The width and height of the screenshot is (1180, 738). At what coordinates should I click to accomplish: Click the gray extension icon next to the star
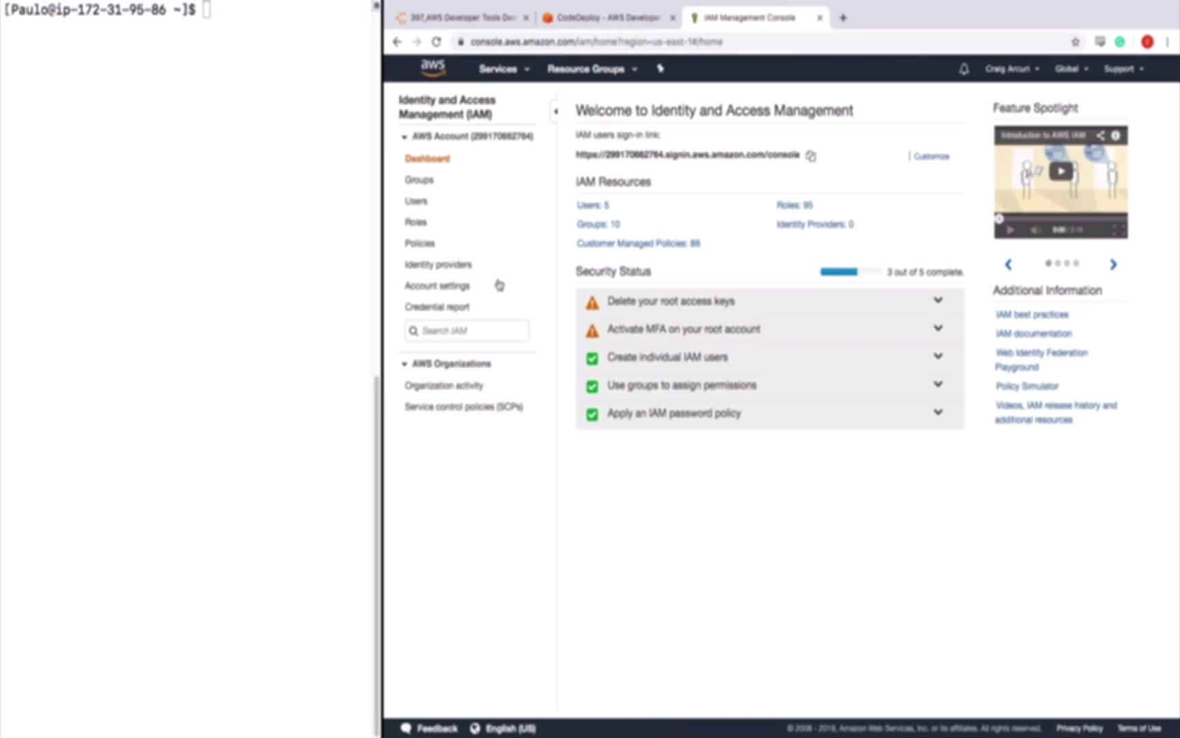point(1099,42)
